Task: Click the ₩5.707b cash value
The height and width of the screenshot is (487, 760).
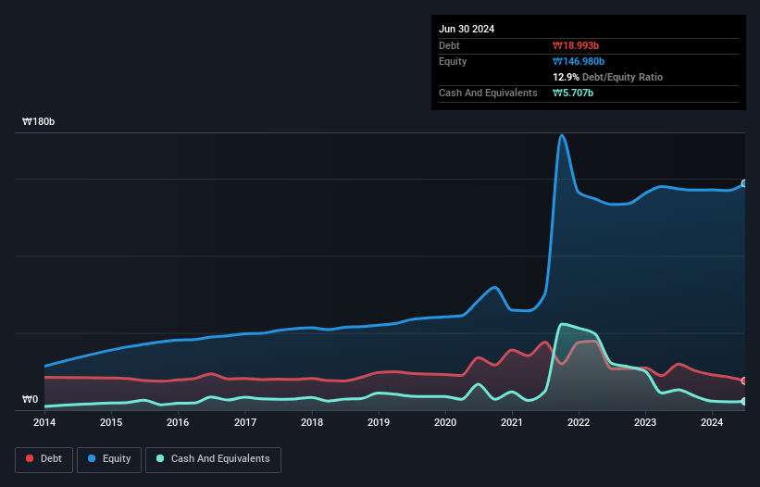Action: pos(573,93)
